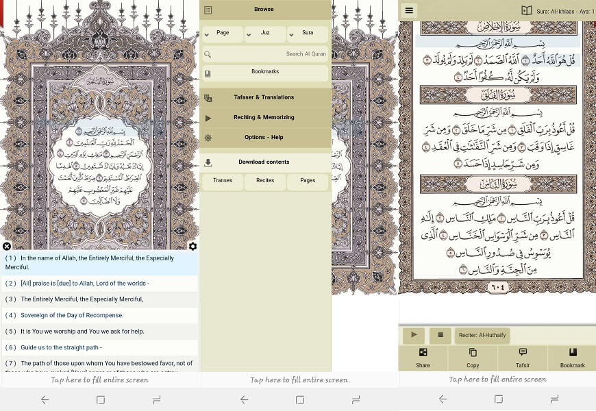Tap Android back arrow on third screen
The width and height of the screenshot is (596, 411).
(443, 399)
